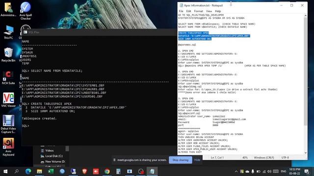Click the ENG language indicator
The width and height of the screenshot is (314, 176).
pyautogui.click(x=284, y=172)
